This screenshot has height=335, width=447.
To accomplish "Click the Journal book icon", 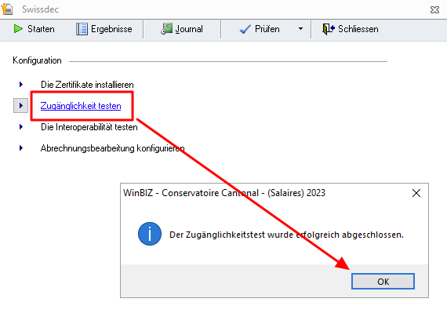I will [x=166, y=29].
